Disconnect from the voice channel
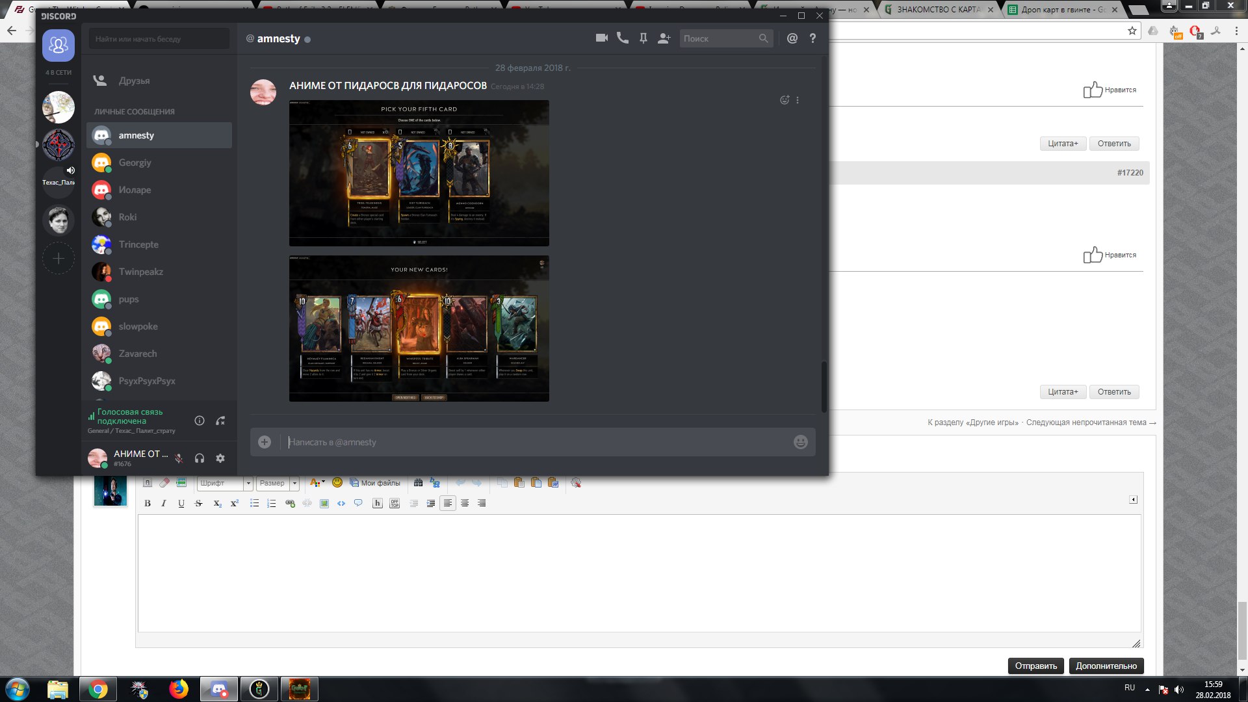 [x=220, y=421]
